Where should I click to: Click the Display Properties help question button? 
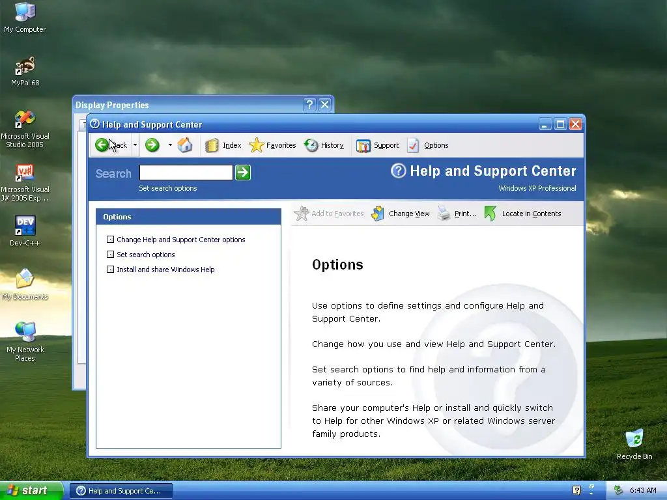click(309, 105)
